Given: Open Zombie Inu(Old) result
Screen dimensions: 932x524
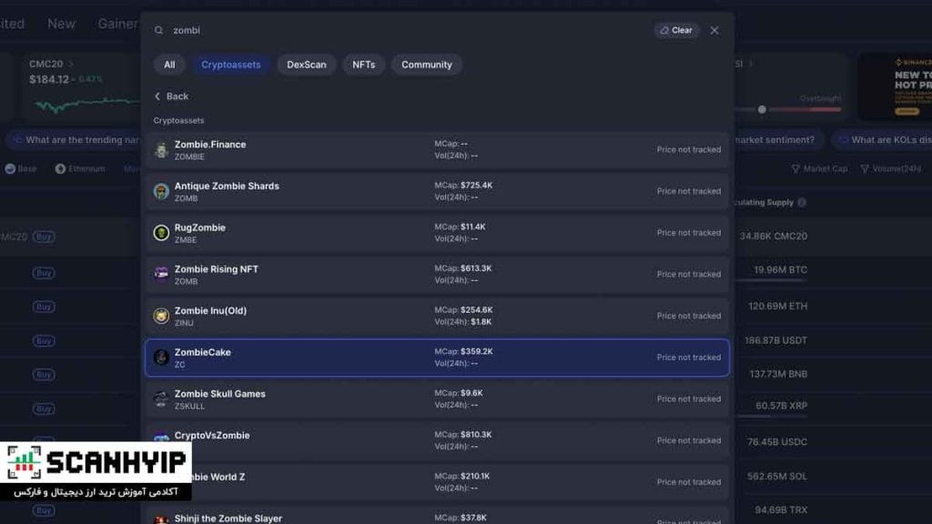Looking at the screenshot, I should (437, 316).
